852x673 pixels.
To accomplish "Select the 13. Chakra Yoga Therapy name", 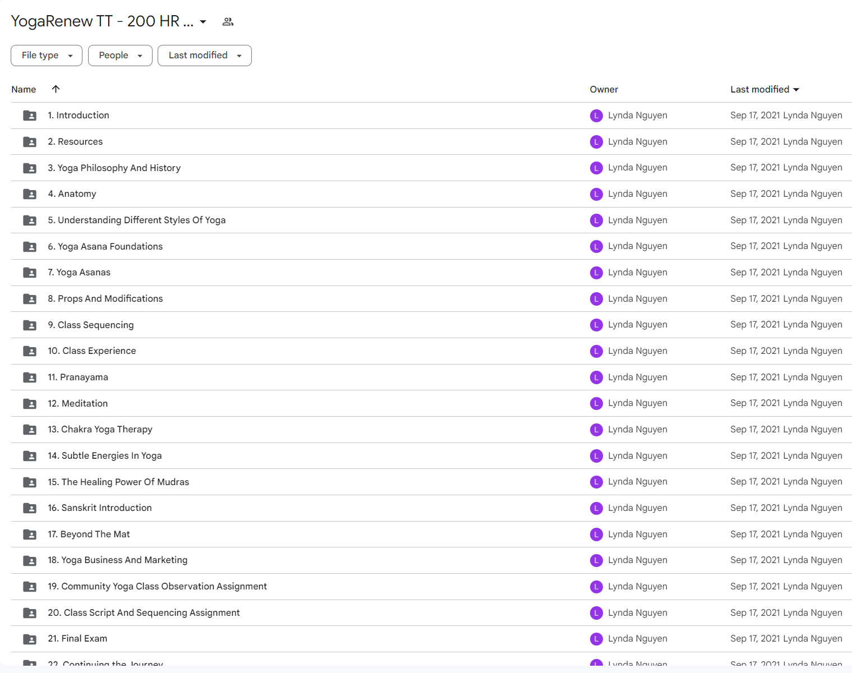I will [x=100, y=429].
